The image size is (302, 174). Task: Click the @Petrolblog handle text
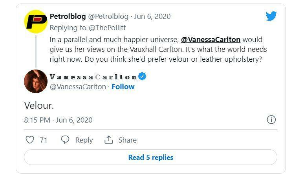pyautogui.click(x=108, y=16)
